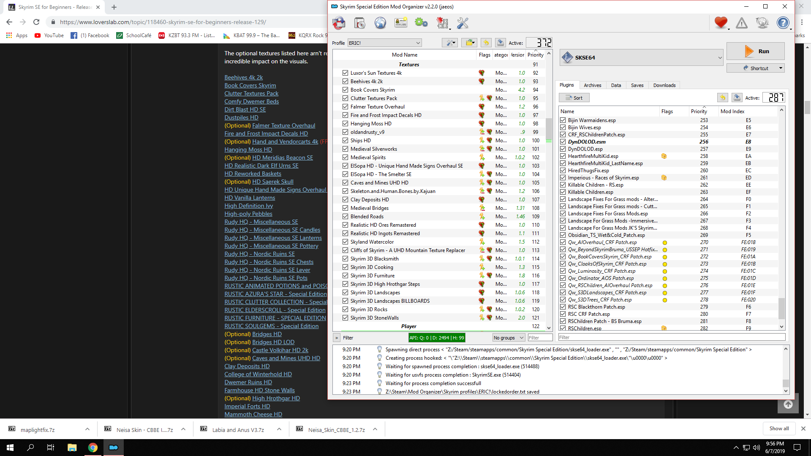Uncheck Book Covers Skyrim mod
The image size is (811, 456).
coord(346,90)
